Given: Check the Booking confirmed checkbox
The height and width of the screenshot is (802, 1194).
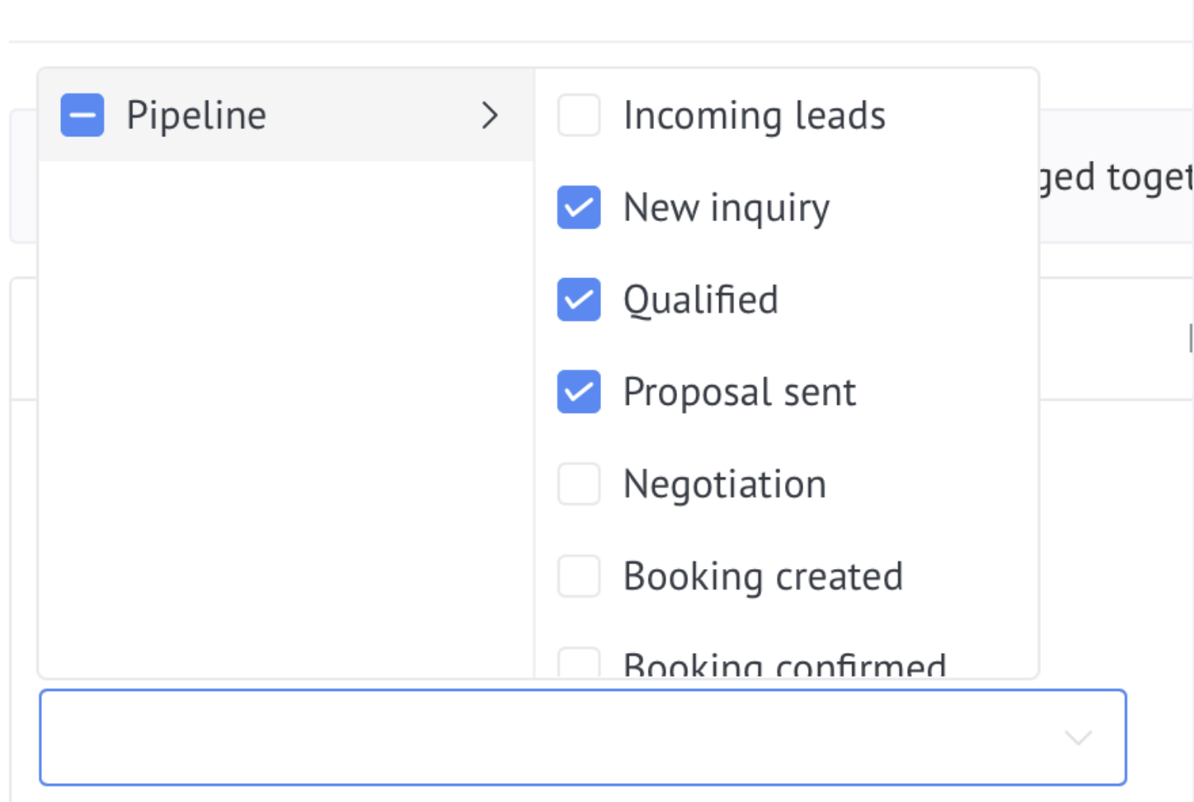Looking at the screenshot, I should [579, 663].
